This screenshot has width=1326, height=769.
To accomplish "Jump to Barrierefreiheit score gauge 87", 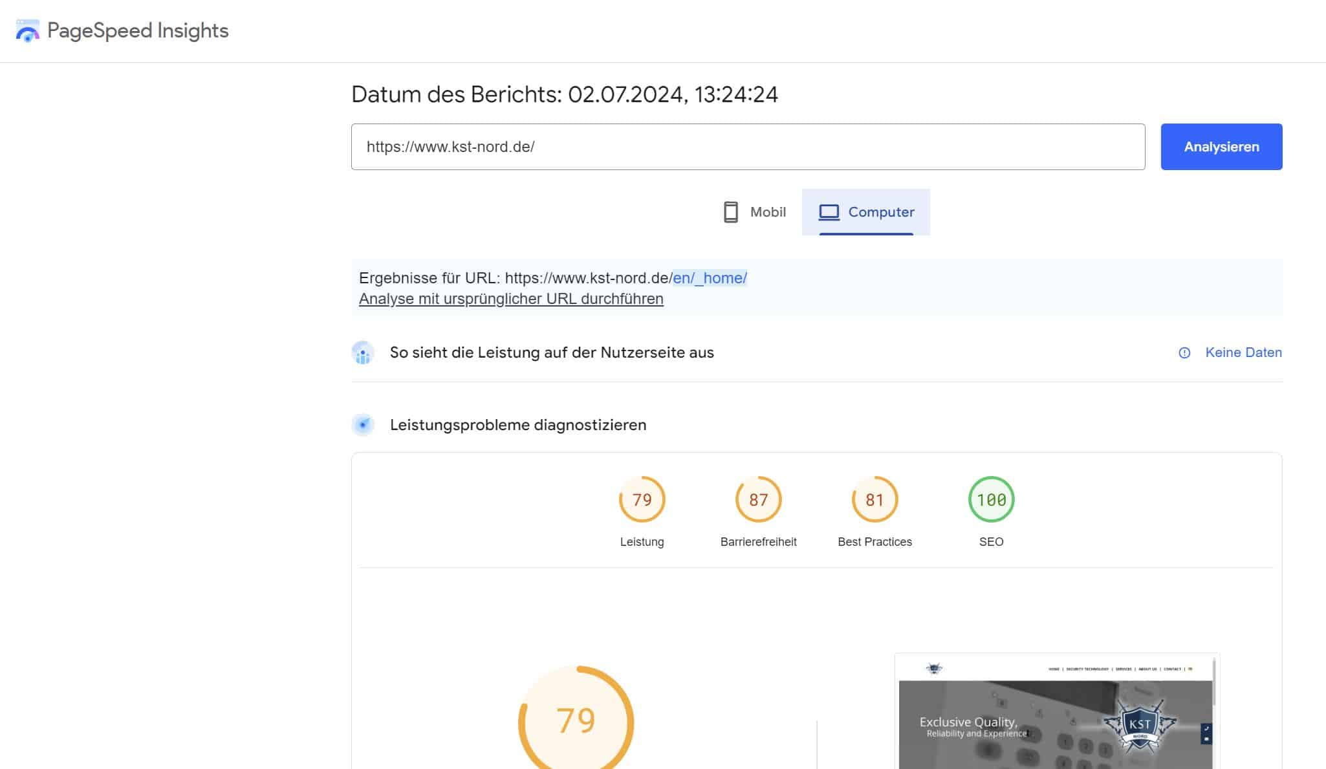I will pos(758,499).
